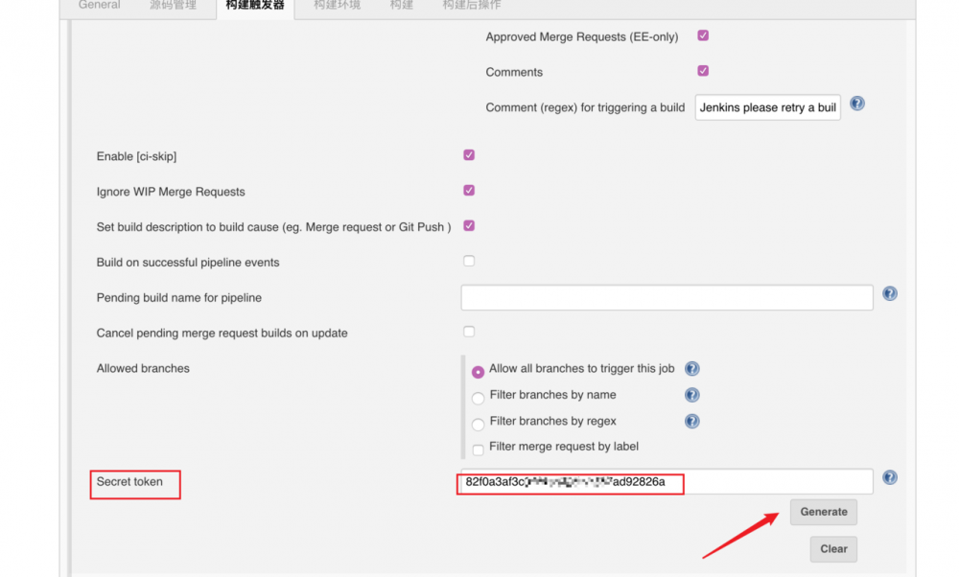Viewport: 959px width, 577px height.
Task: Switch to the General tab
Action: [x=99, y=5]
